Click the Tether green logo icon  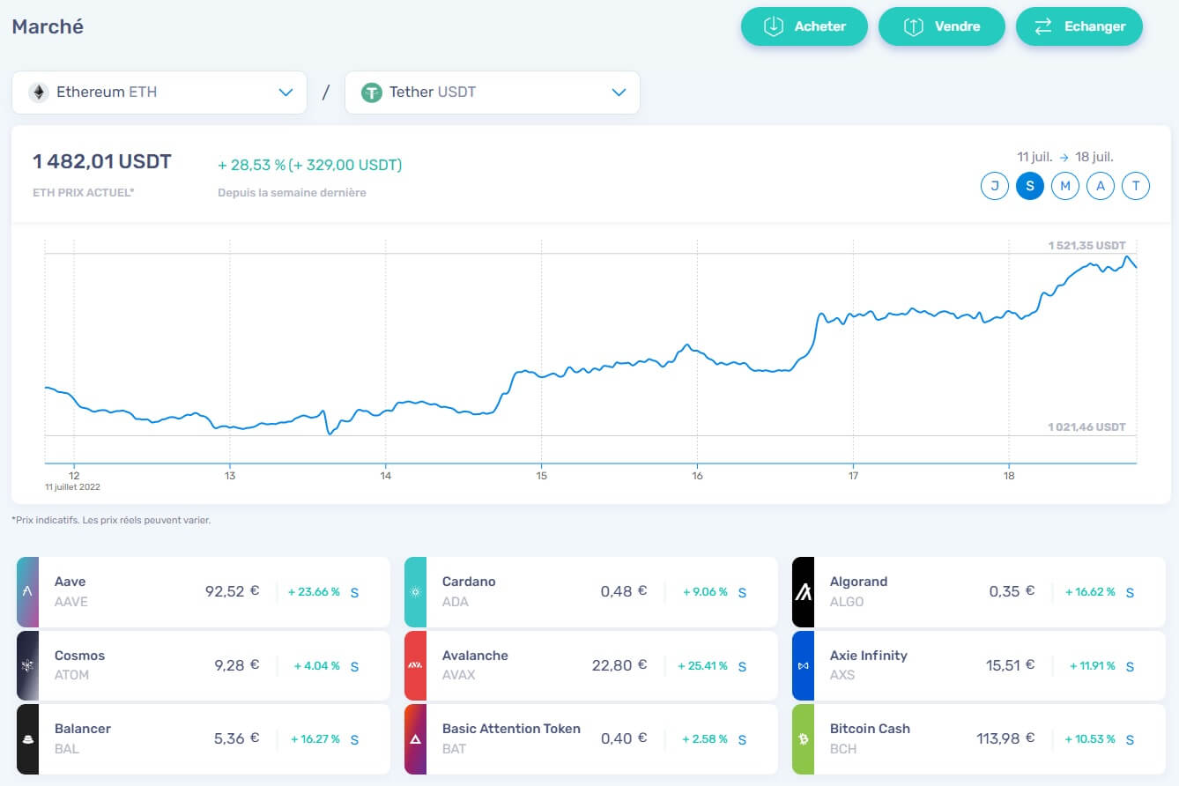371,93
